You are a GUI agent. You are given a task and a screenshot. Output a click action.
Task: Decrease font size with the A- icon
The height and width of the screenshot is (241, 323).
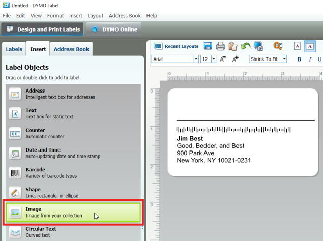pos(223,59)
